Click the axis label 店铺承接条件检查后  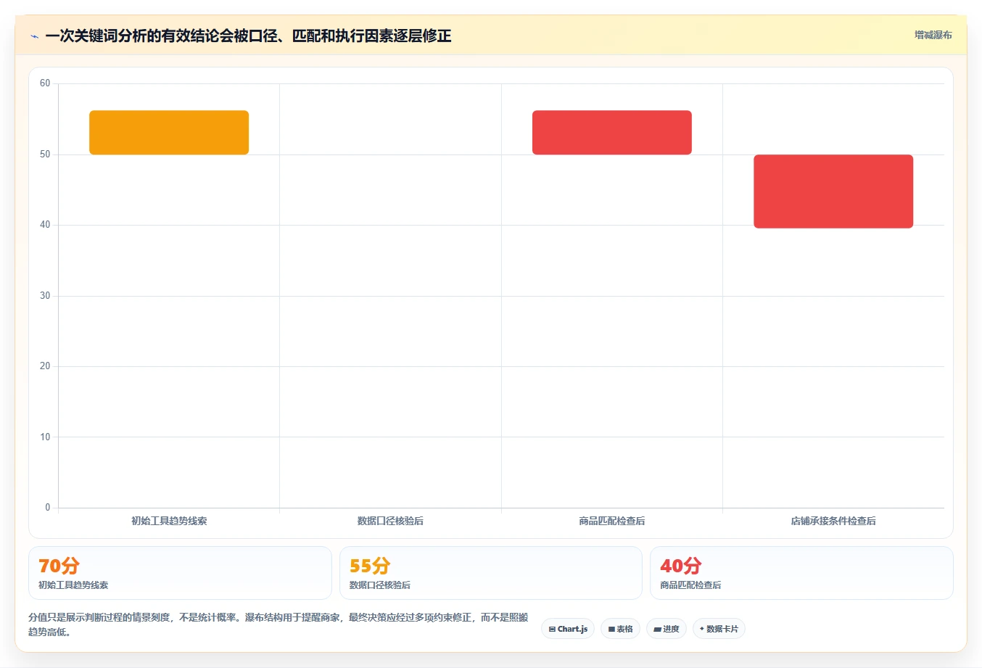[833, 521]
